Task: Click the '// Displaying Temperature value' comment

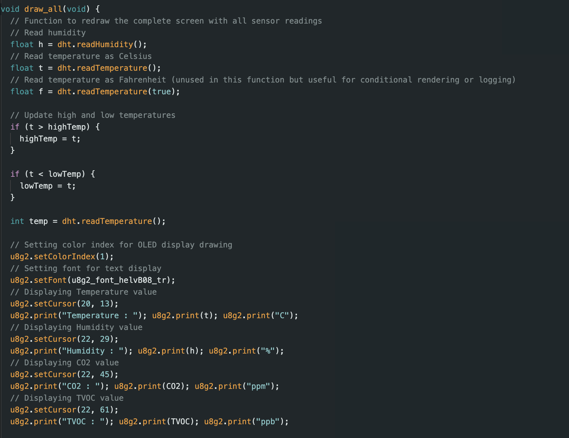Action: 83,292
